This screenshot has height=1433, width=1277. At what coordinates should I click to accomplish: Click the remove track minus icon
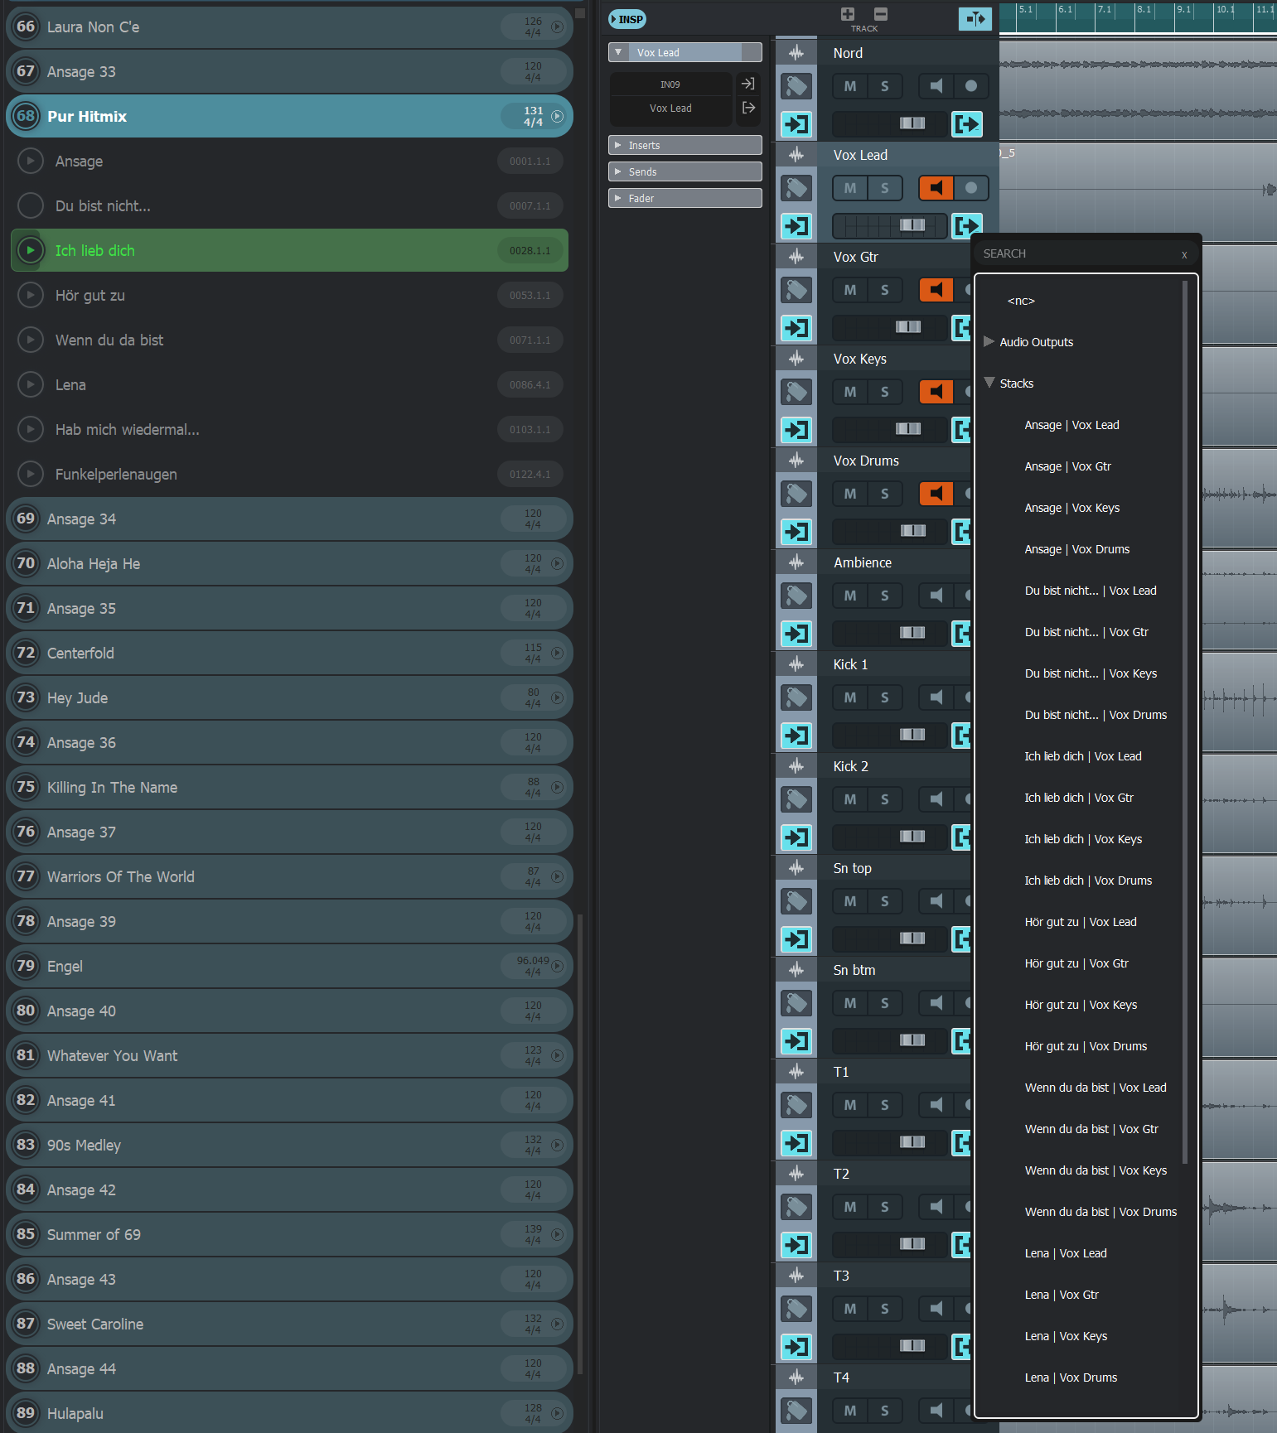(880, 13)
